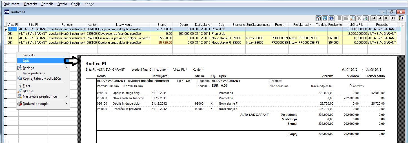Select Seštevki in the context menu
The width and height of the screenshot is (408, 143).
pyautogui.click(x=43, y=55)
